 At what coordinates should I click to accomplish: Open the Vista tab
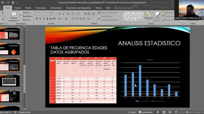click(108, 8)
